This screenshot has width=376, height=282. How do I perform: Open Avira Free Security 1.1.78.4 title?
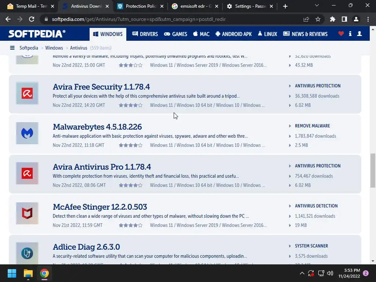pyautogui.click(x=101, y=87)
